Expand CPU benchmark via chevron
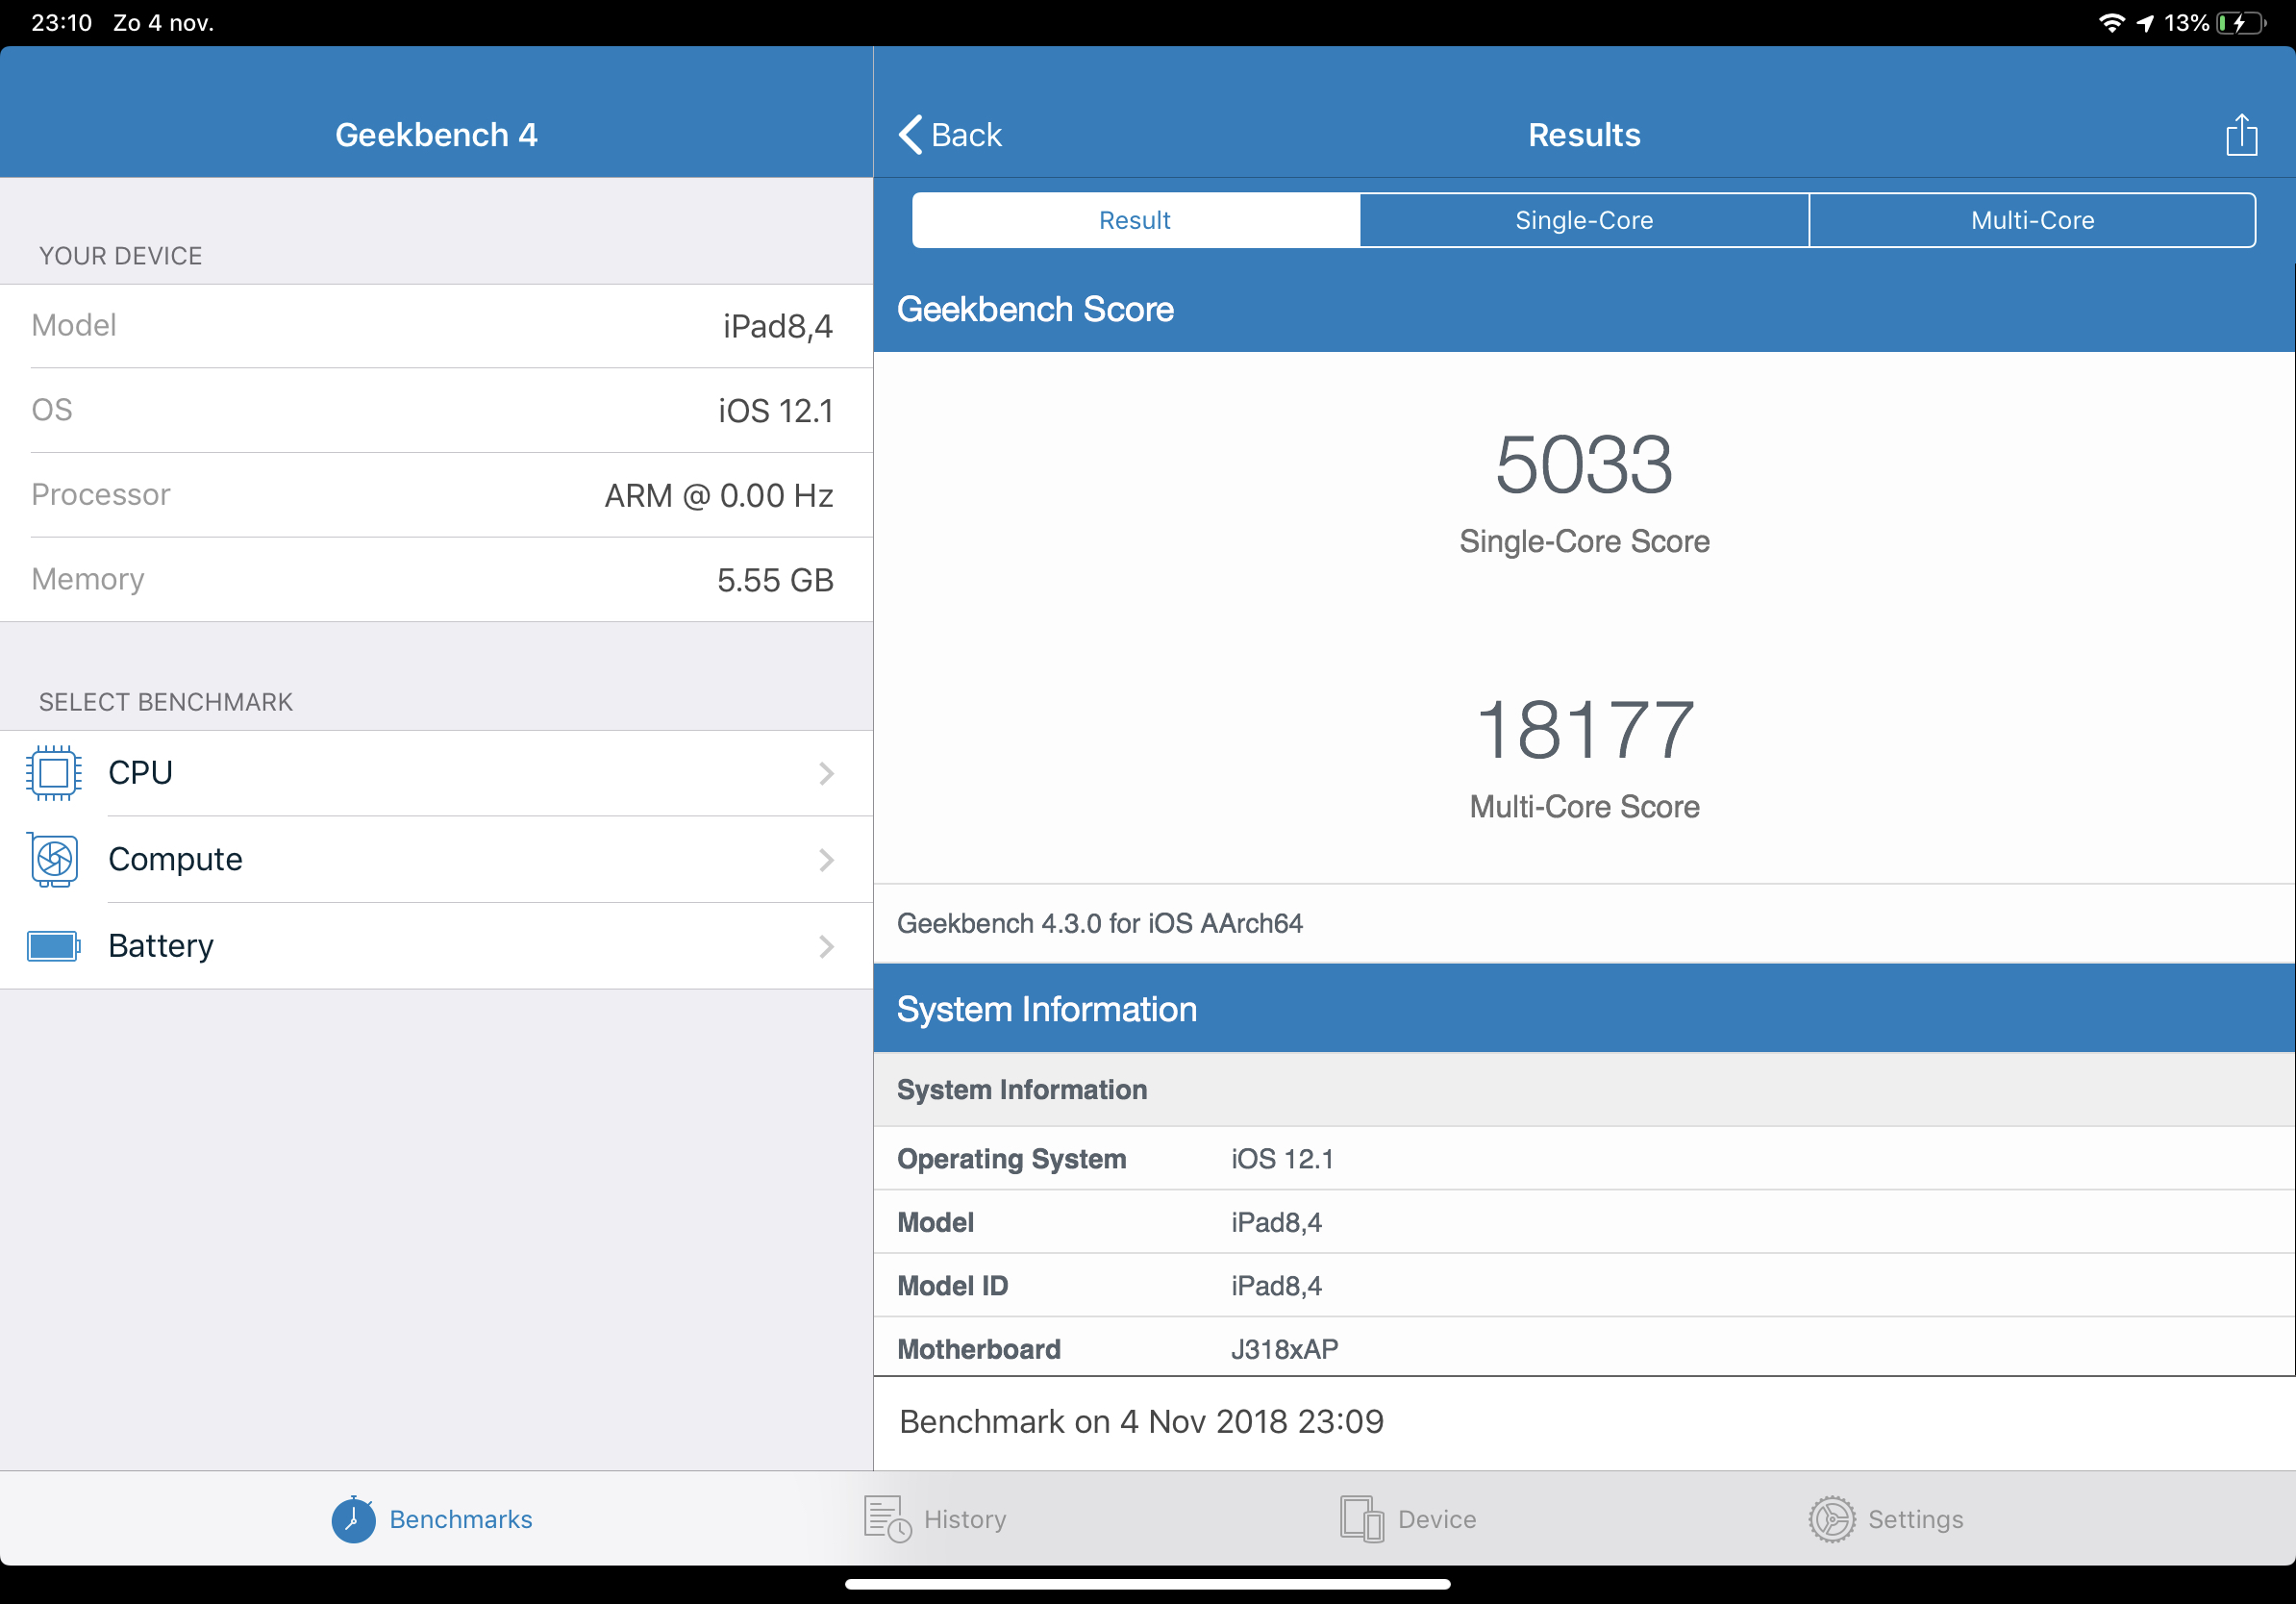2296x1604 pixels. coord(826,773)
